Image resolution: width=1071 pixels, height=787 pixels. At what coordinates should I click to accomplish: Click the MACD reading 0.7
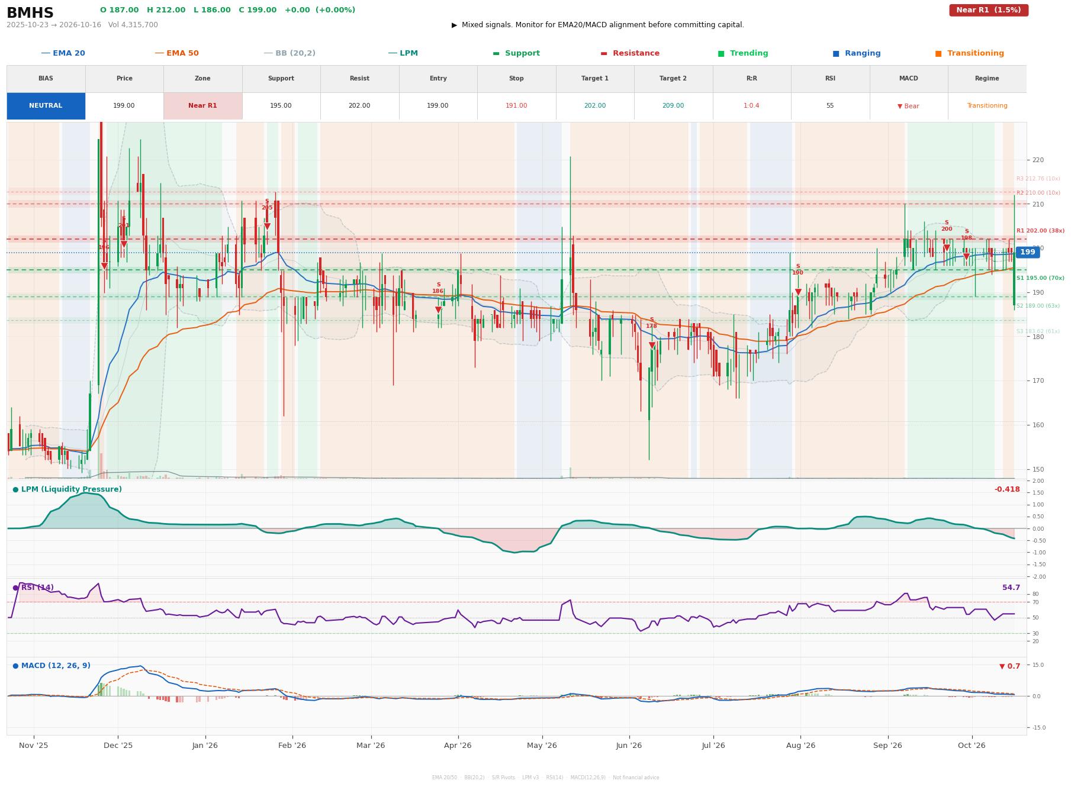(1010, 666)
